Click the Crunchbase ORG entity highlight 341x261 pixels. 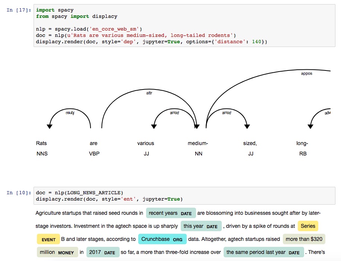coord(162,239)
